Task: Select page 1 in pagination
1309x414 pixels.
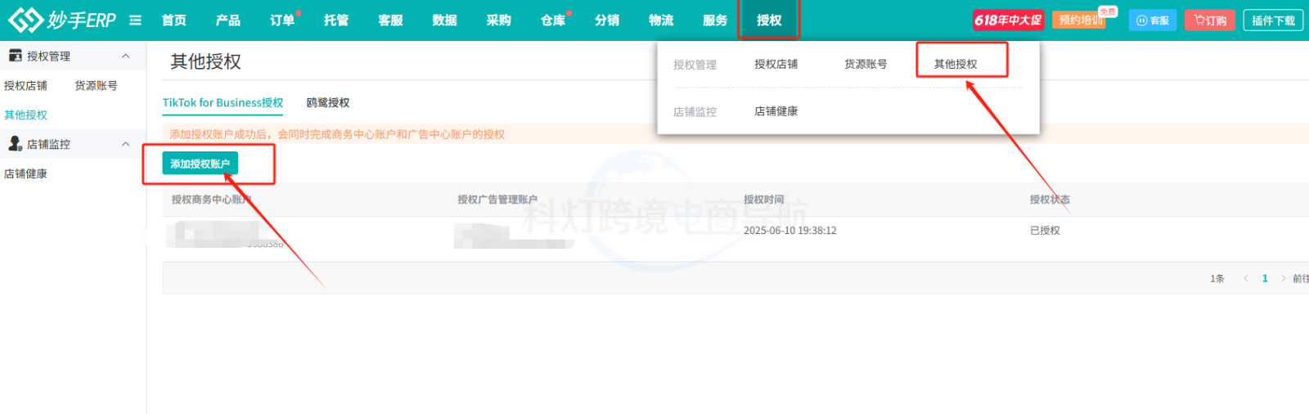Action: pyautogui.click(x=1265, y=278)
